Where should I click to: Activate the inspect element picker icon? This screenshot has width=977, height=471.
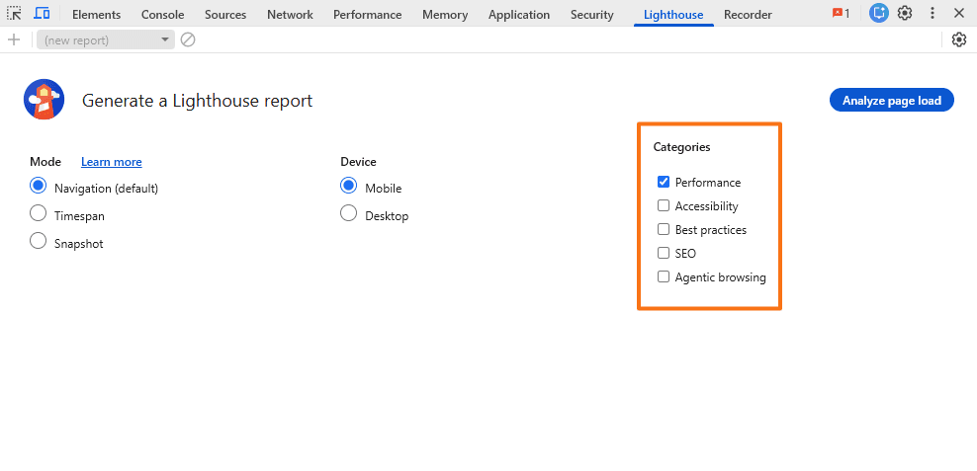(x=14, y=13)
